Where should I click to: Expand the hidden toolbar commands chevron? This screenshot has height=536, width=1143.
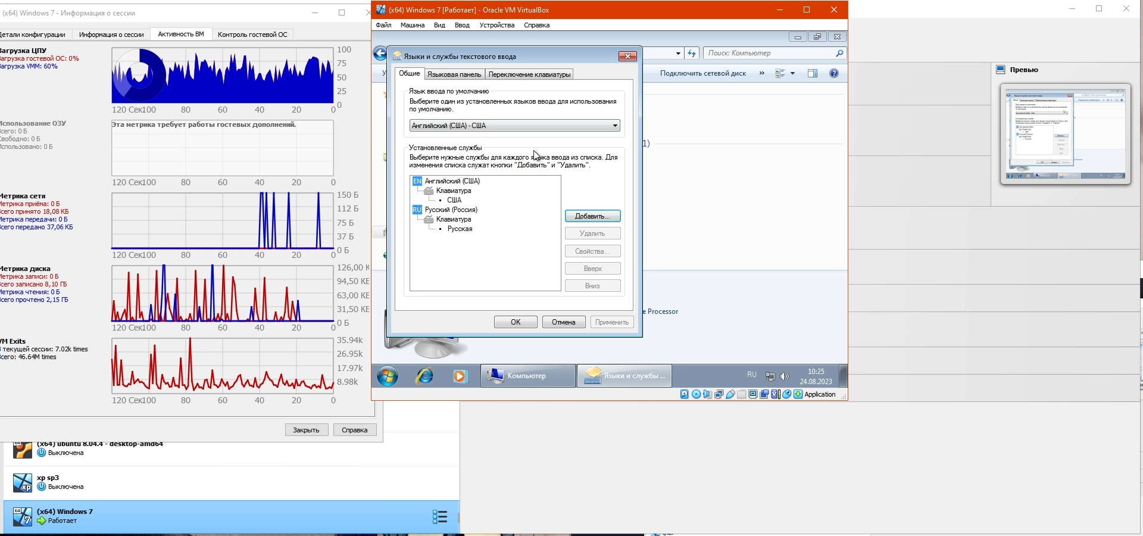[x=762, y=73]
